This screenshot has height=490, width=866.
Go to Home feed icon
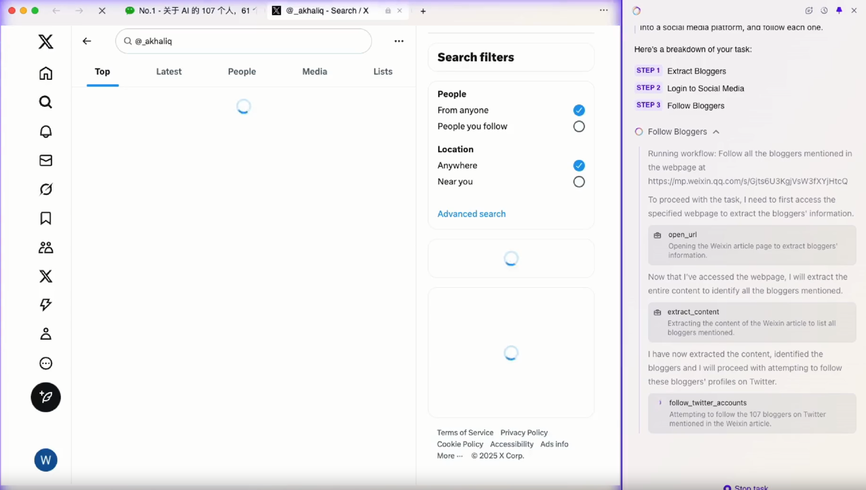tap(45, 73)
